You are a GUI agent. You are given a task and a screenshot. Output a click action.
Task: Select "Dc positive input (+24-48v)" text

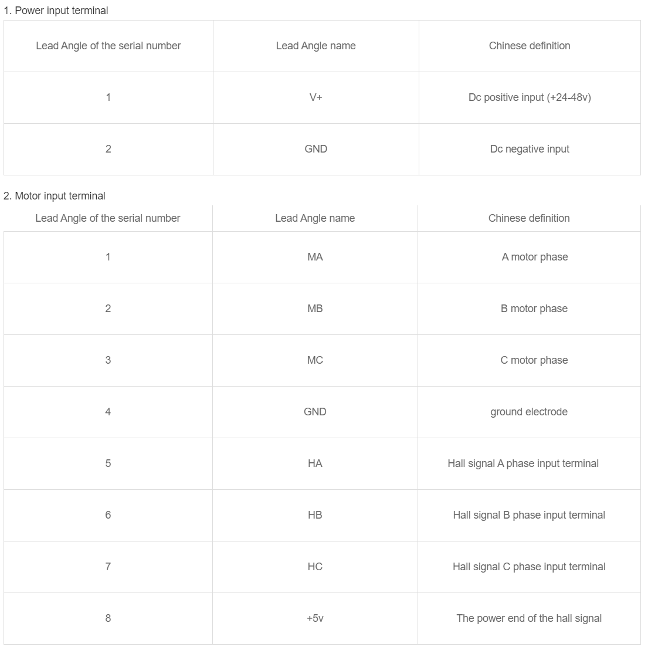point(530,97)
